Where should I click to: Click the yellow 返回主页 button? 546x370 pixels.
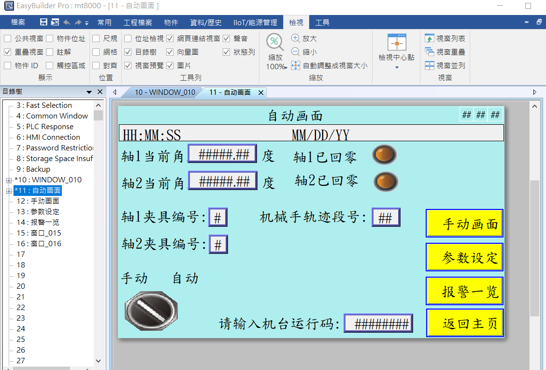tap(464, 323)
